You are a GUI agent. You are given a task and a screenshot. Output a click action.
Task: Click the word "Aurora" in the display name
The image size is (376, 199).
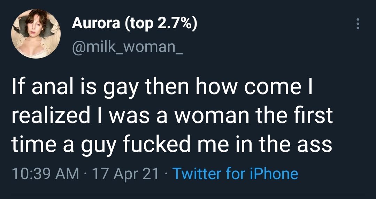click(x=95, y=23)
